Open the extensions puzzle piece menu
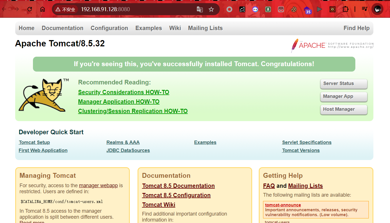The height and width of the screenshot is (223, 390). click(x=345, y=9)
